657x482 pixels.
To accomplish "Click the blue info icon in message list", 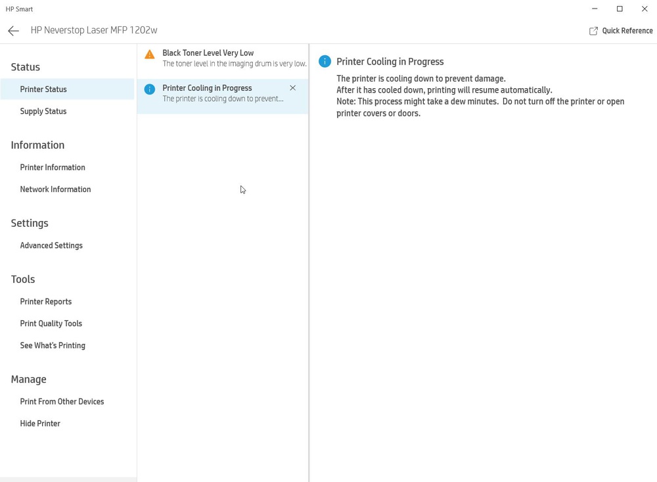I will 150,89.
